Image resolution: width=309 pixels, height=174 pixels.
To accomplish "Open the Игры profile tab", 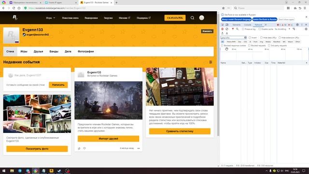I will click(x=24, y=51).
